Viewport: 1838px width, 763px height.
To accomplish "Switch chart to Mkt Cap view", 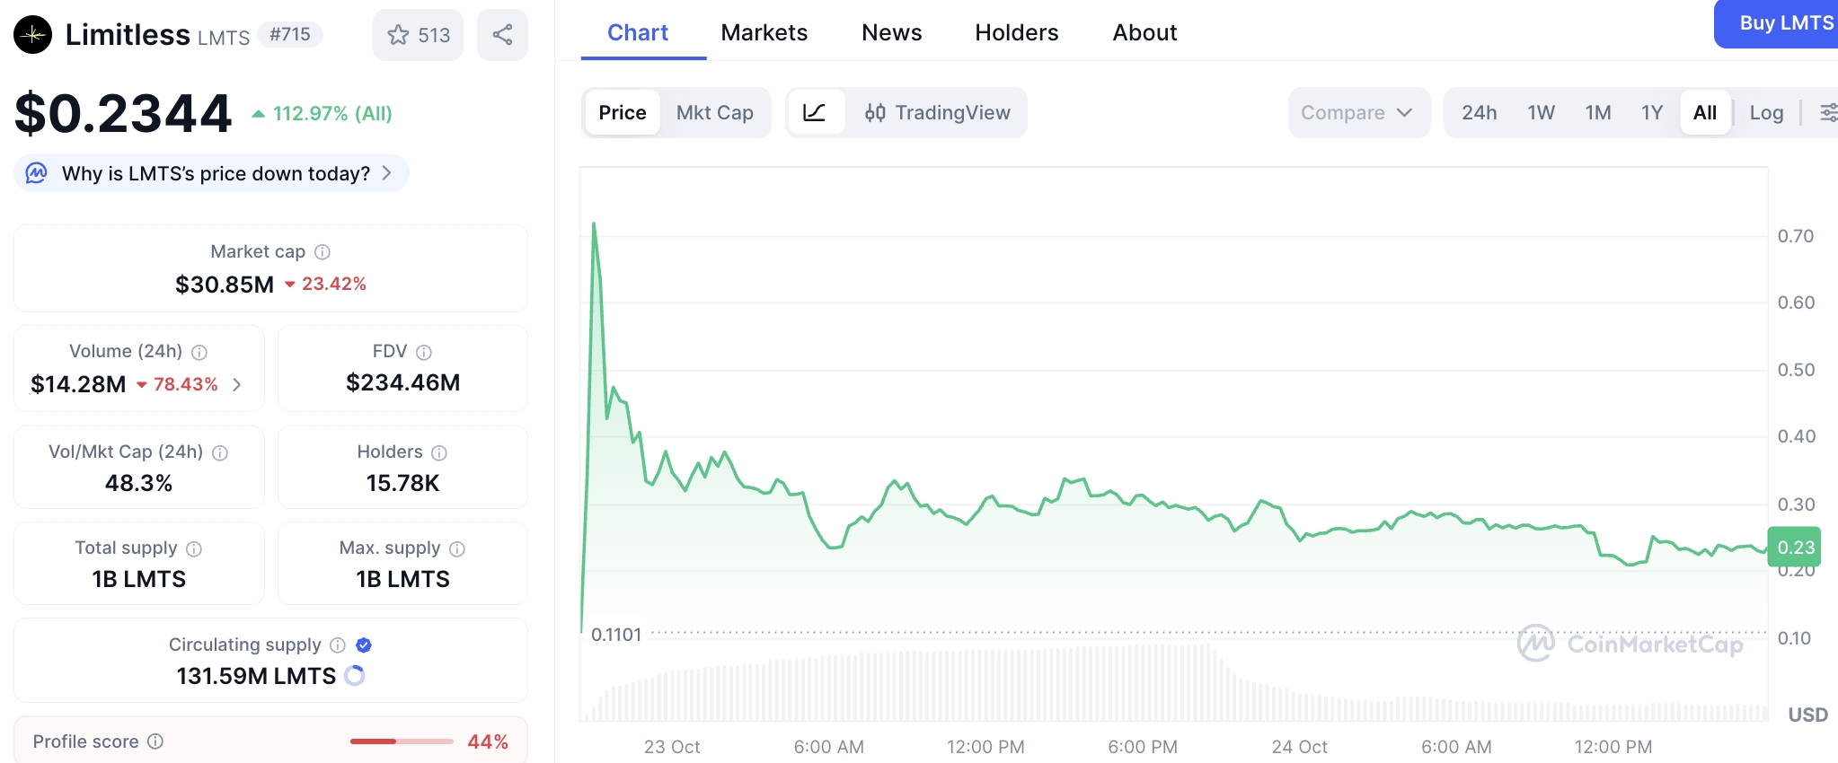I will click(714, 112).
